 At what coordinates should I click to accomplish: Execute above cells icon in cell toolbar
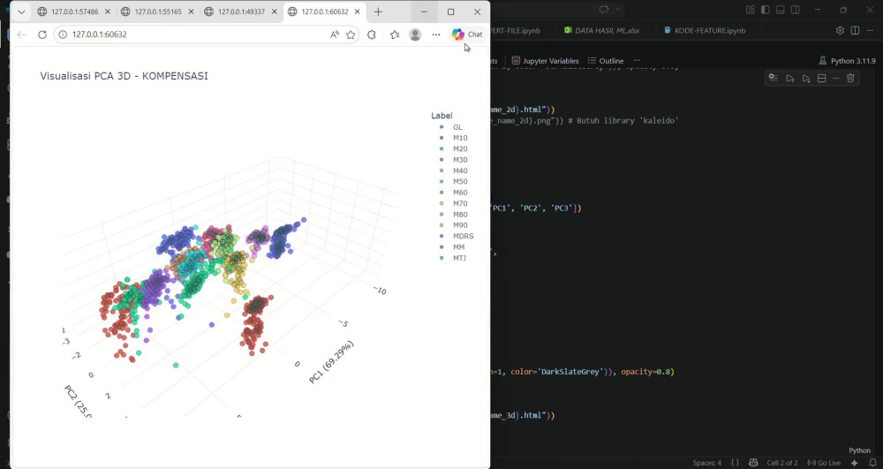coord(790,79)
